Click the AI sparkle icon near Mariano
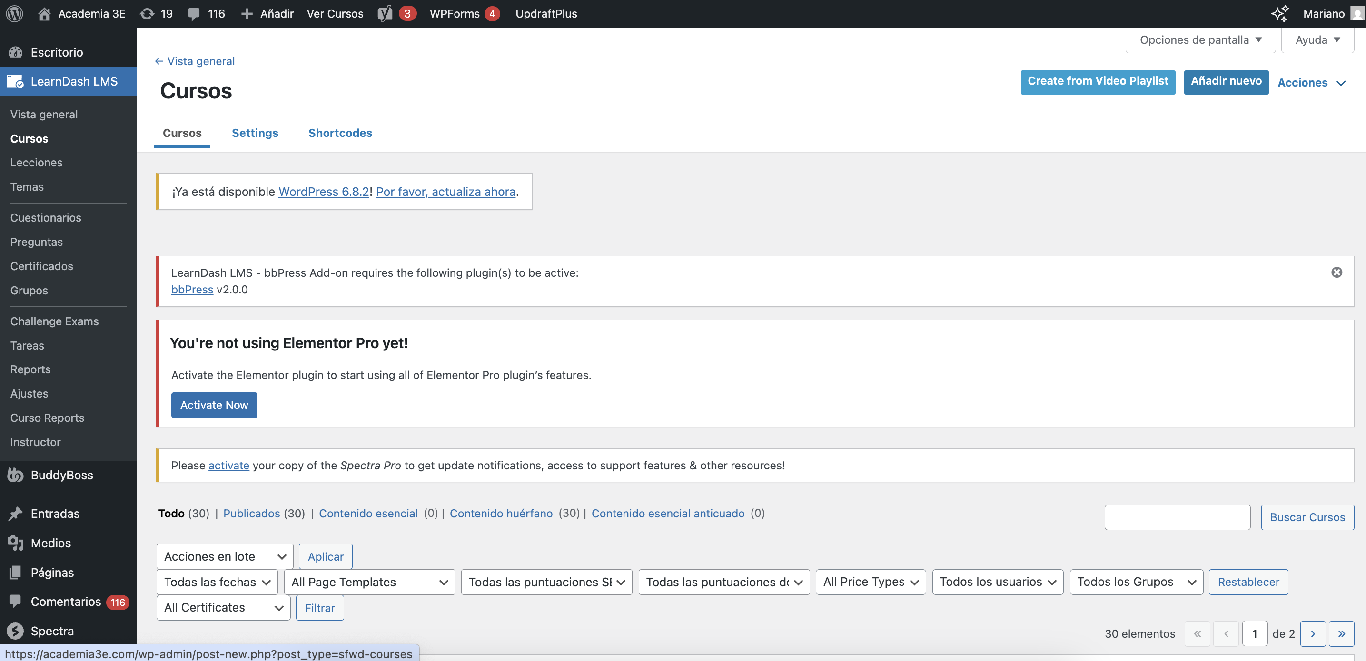 pyautogui.click(x=1279, y=13)
